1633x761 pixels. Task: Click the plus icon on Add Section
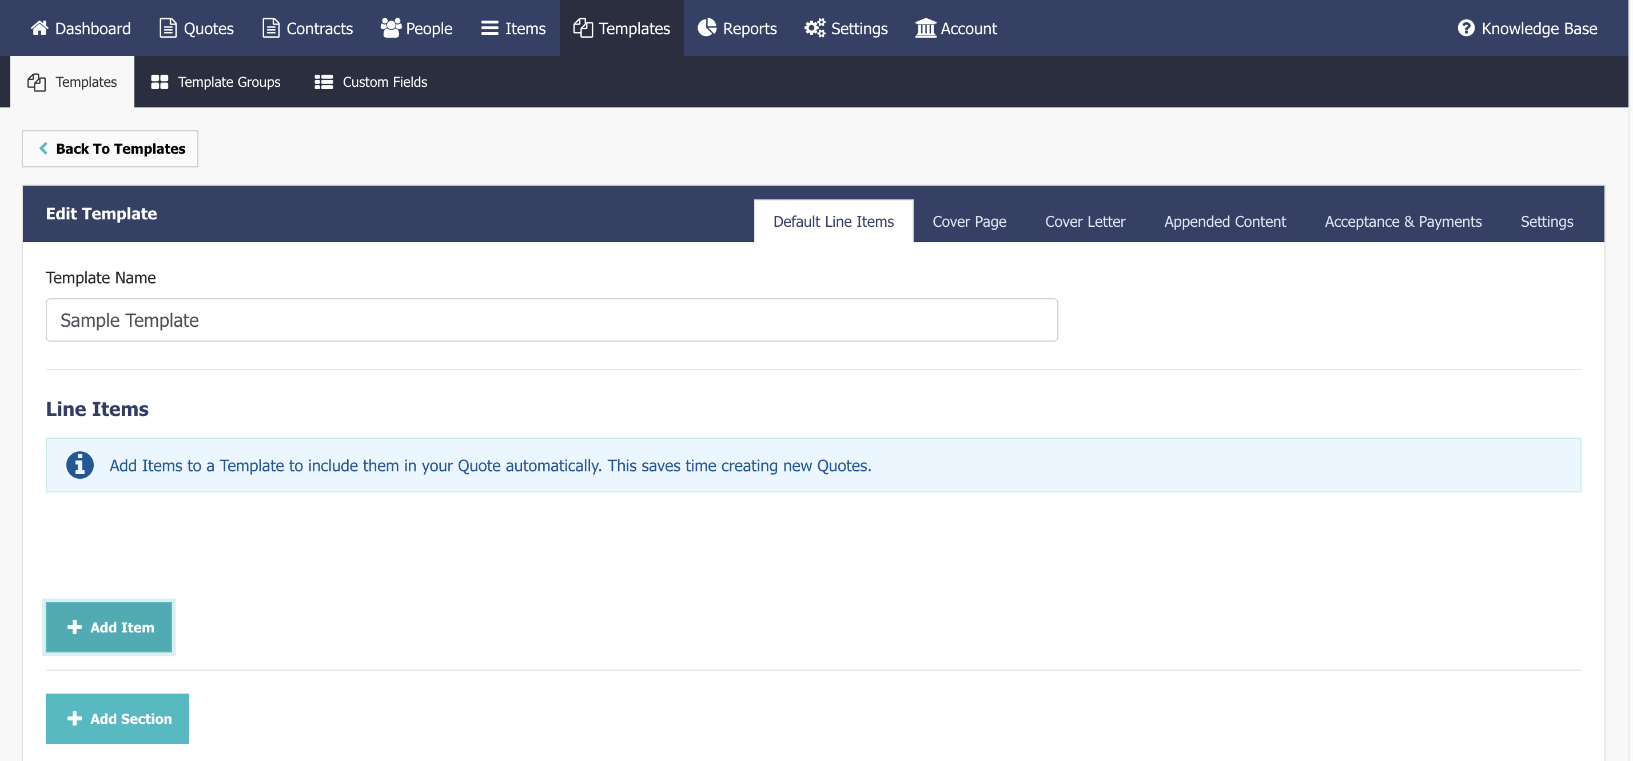(75, 718)
